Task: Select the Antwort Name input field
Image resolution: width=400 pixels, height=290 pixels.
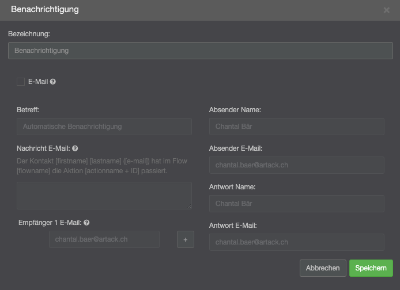Action: point(296,204)
